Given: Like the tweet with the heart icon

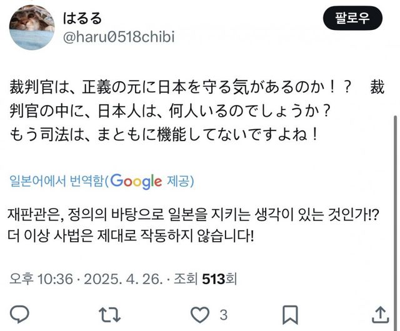Looking at the screenshot, I should click(199, 313).
